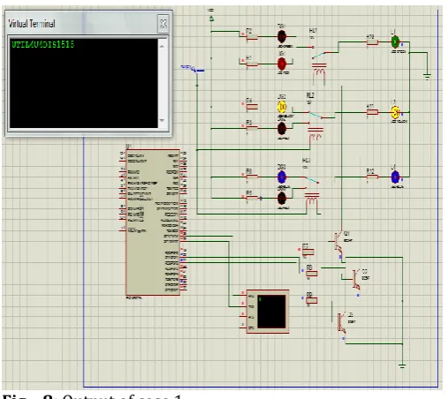Screen dimensions: 448x399
Task: Select the dark LED next to resistor R3
Action: coord(282,128)
